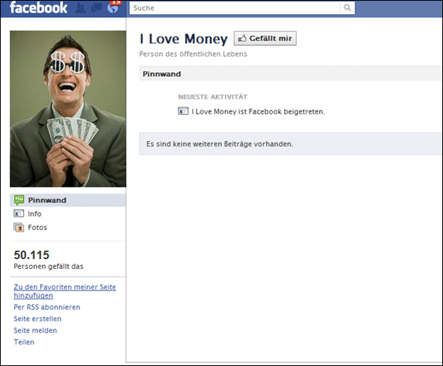Open the messages icon in header
Image resolution: width=443 pixels, height=366 pixels.
(96, 8)
